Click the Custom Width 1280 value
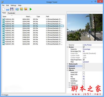Image resolution: width=104 pixels, height=97 pixels. point(84,55)
